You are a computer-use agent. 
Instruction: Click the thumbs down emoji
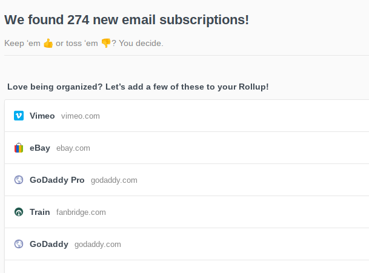tap(105, 44)
